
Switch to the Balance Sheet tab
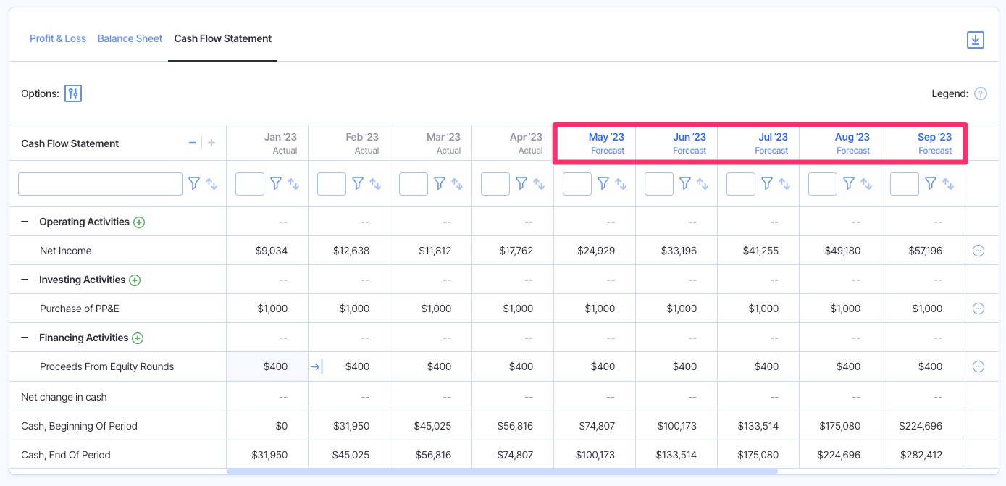(x=130, y=38)
